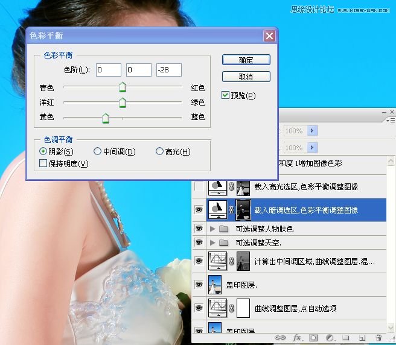Select white mask thumbnail of 曲线调整图层,点自动选项 layer
The height and width of the screenshot is (345, 396).
click(243, 308)
